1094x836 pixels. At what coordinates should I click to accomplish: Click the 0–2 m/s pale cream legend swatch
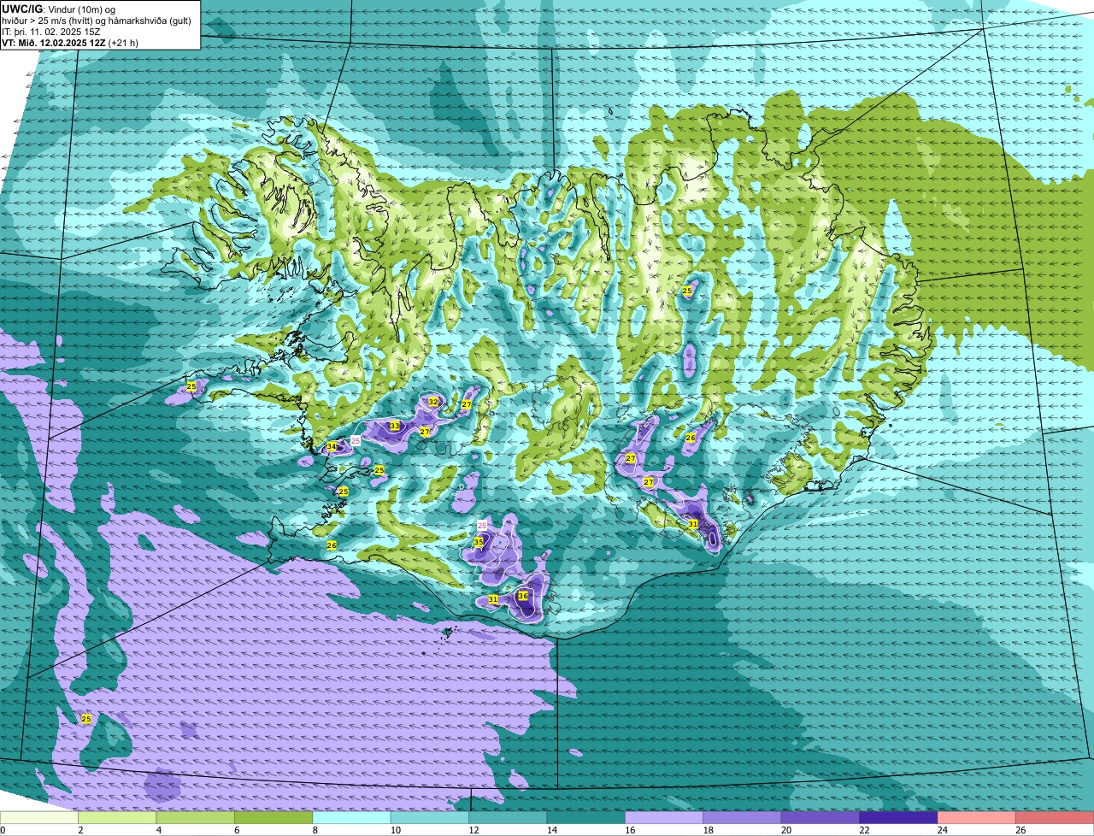coord(39,818)
